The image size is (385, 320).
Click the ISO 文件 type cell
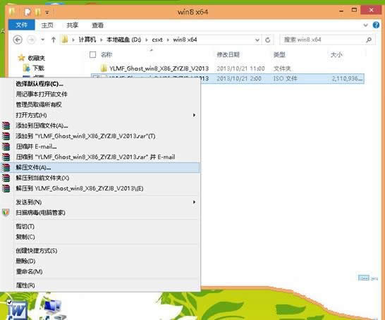[x=285, y=78]
